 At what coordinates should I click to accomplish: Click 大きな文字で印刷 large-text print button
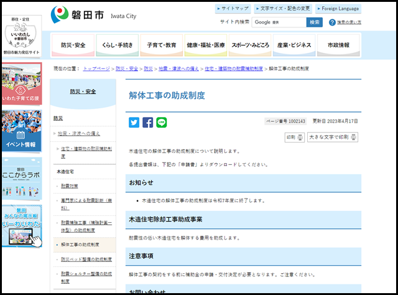tap(333, 137)
